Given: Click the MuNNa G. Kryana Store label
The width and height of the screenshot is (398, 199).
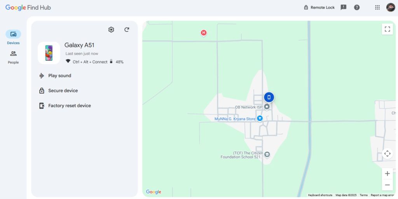Looking at the screenshot, I should [x=235, y=119].
